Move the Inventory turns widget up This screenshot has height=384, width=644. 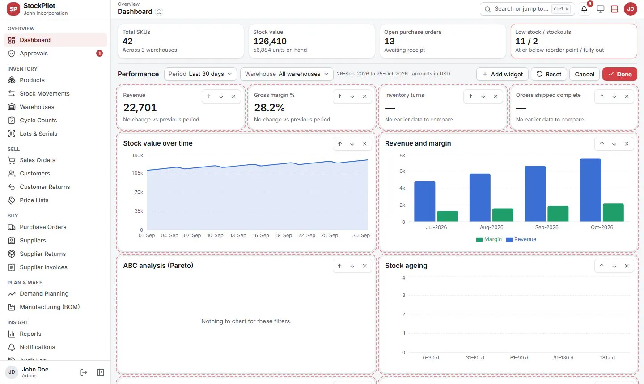point(470,96)
